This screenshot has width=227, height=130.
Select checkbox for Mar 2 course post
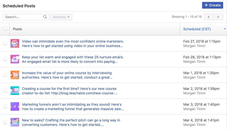pyautogui.click(x=5, y=90)
